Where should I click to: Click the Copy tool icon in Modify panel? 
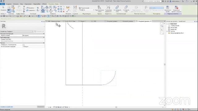pyautogui.click(x=47, y=11)
